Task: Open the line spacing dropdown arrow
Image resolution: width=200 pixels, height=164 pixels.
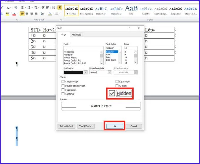Action: (x=45, y=14)
